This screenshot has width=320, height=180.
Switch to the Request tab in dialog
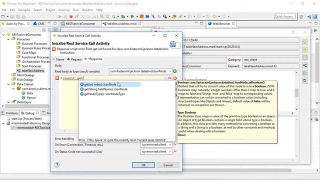74,59
